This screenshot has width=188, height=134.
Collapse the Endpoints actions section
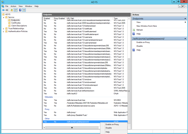pos(185,19)
